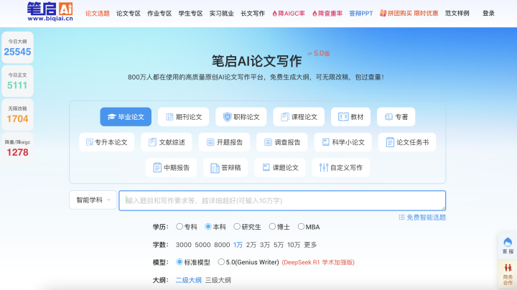The height and width of the screenshot is (290, 517).
Task: Open the 作业专区 nav tab
Action: (159, 14)
